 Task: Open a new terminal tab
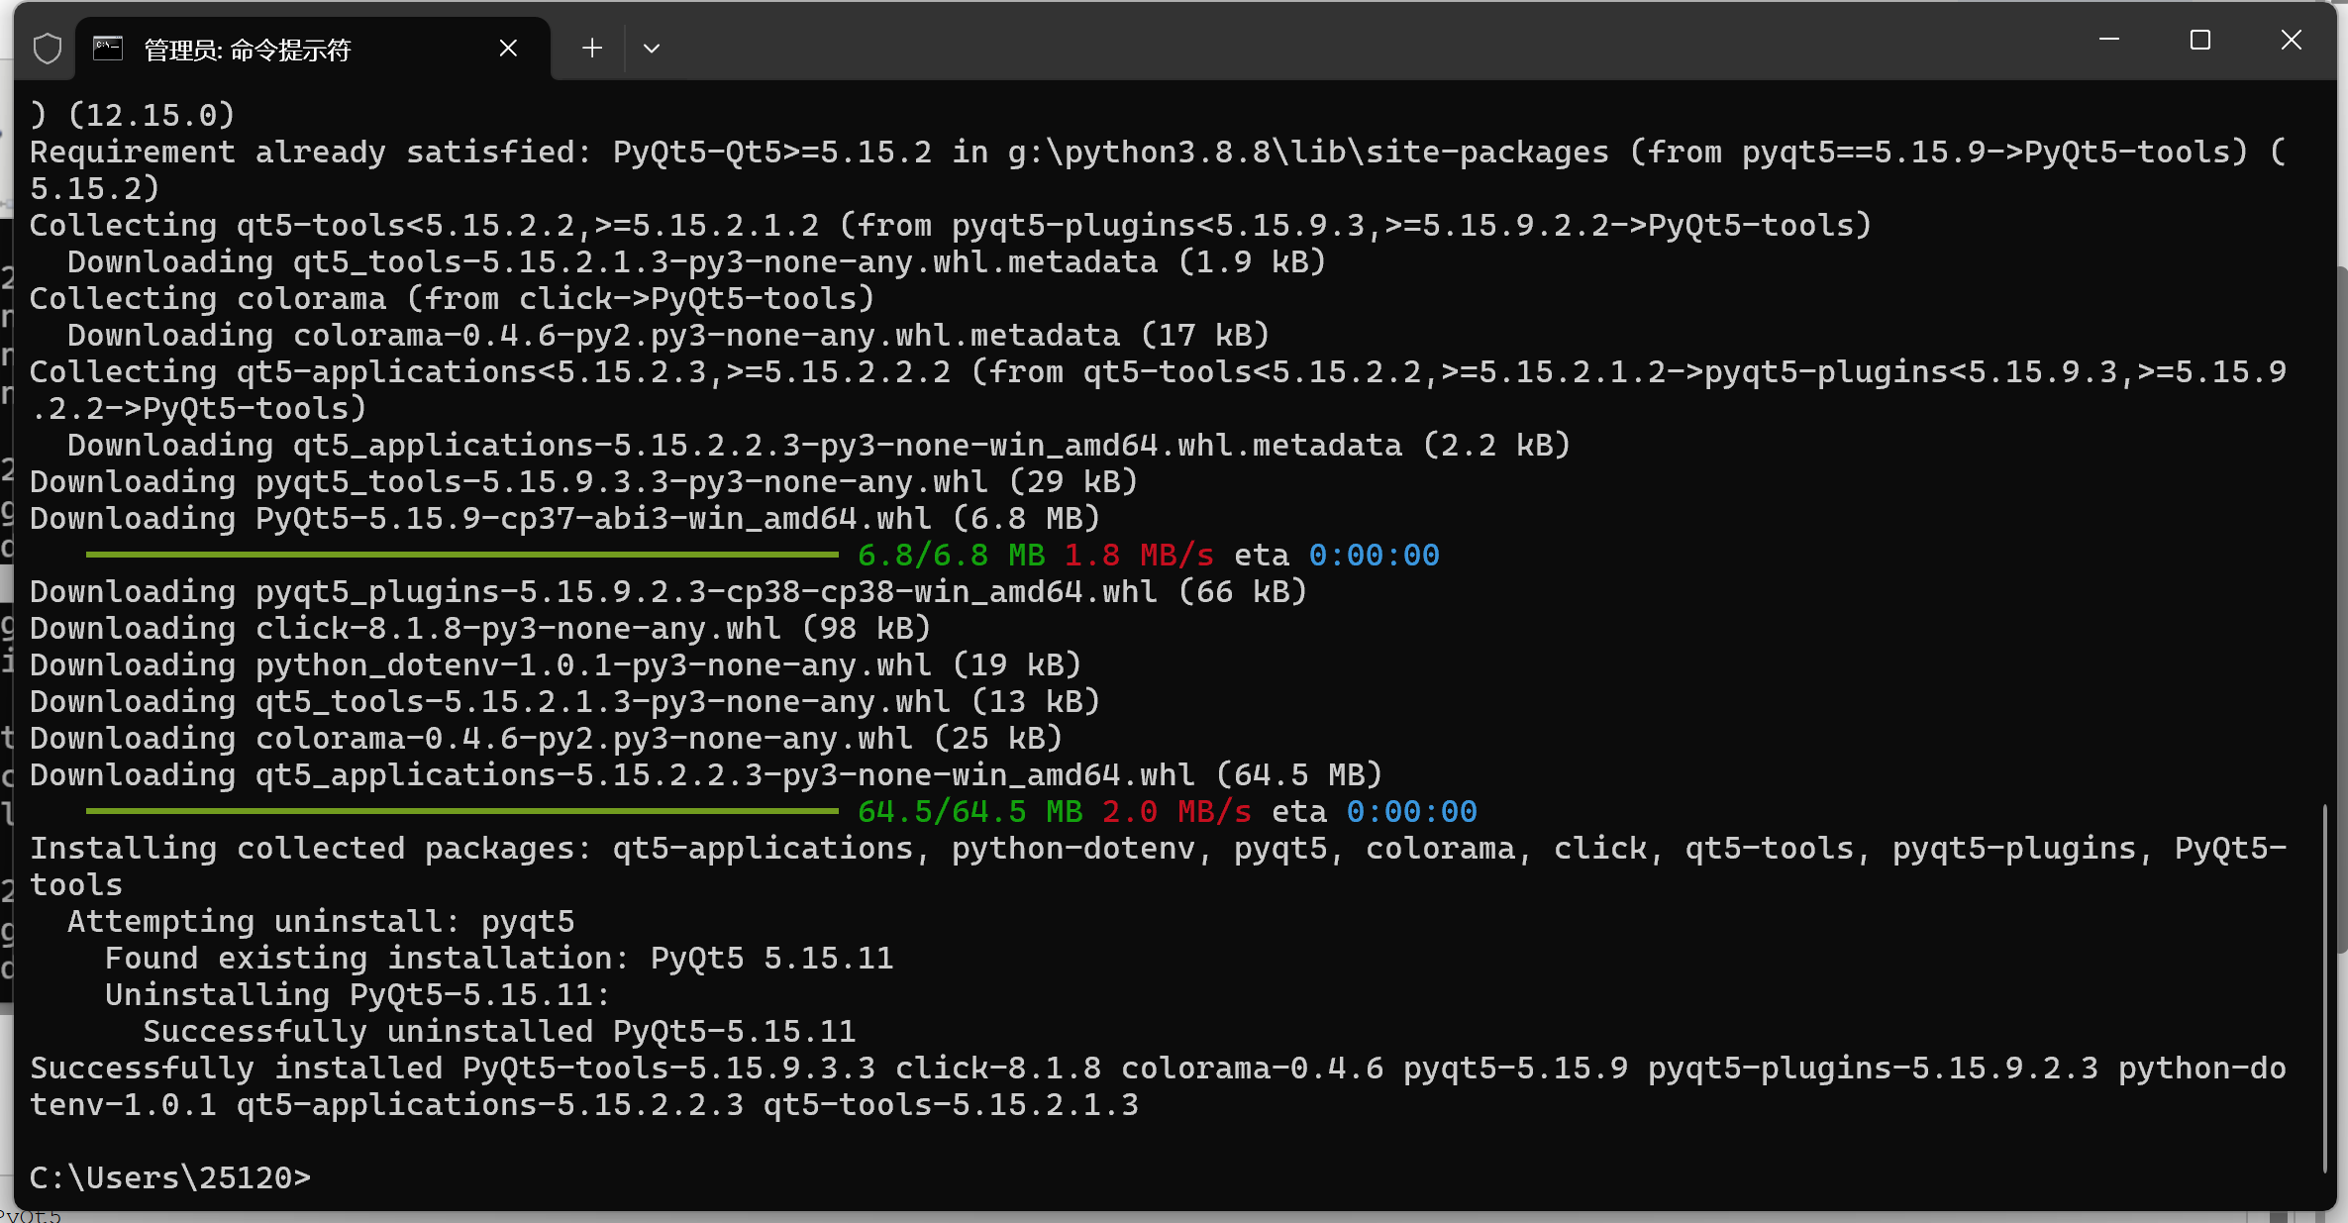pos(591,47)
